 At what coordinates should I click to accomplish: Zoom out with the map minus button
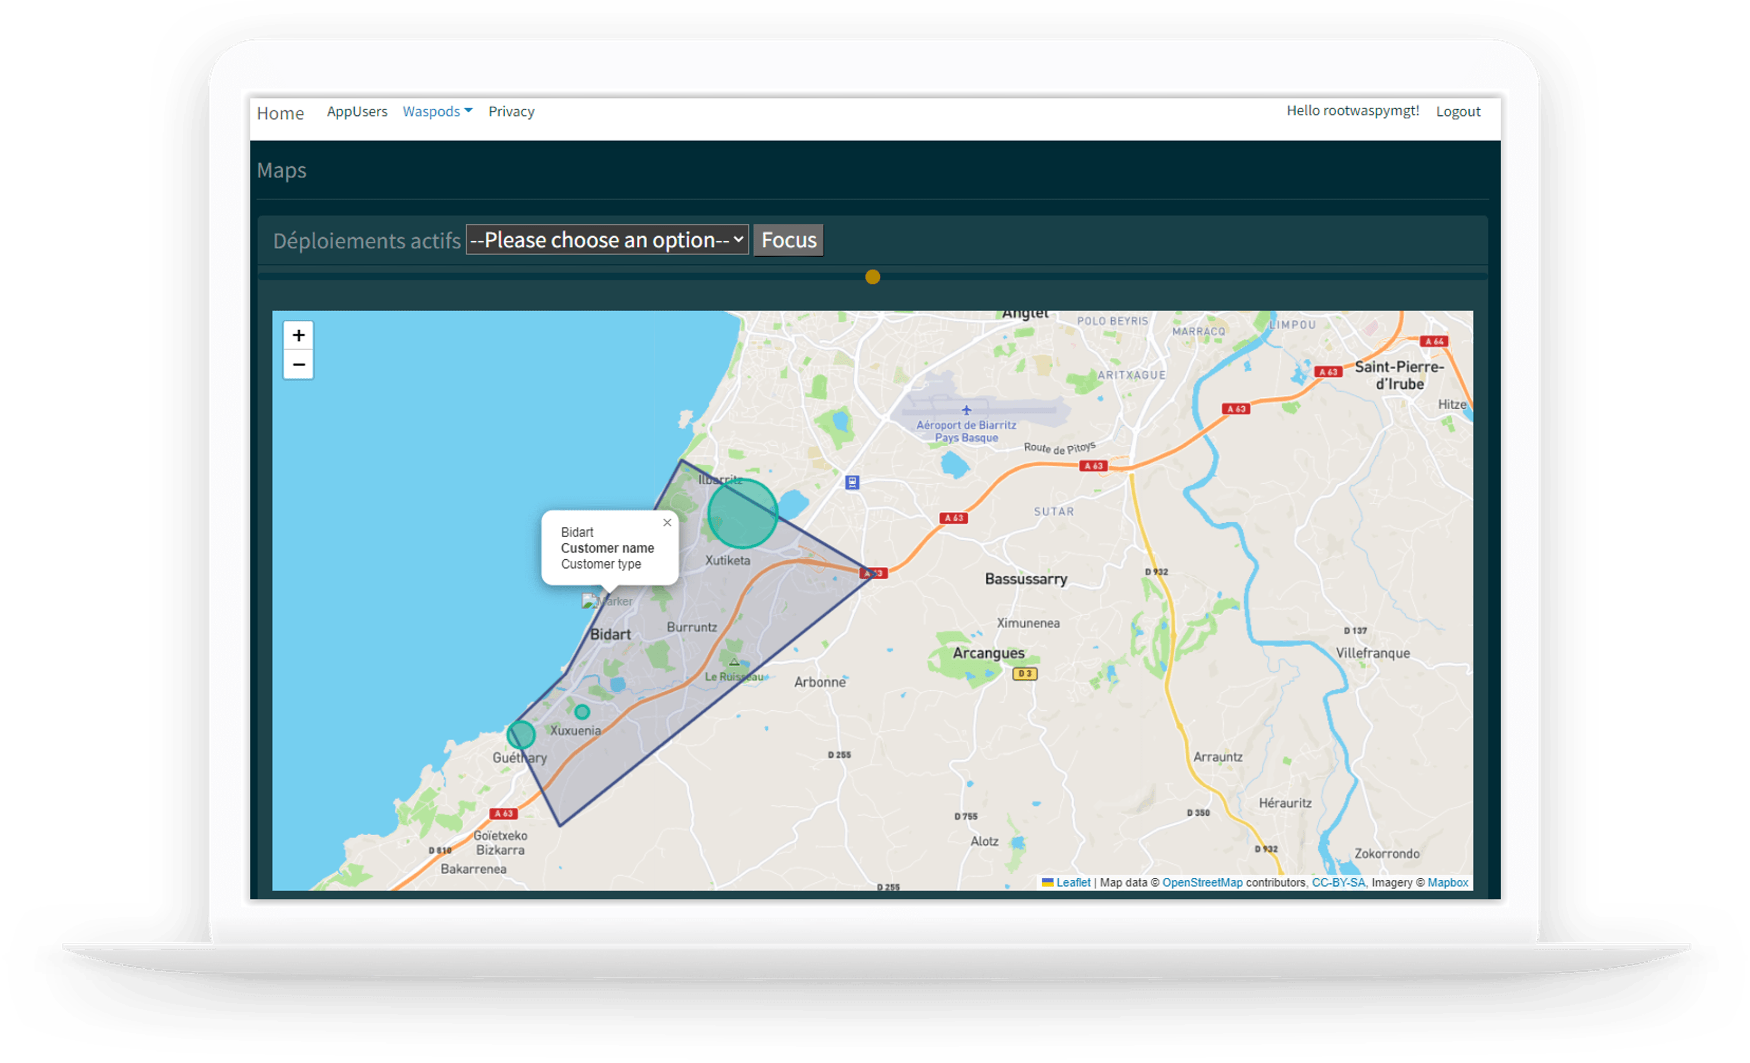[x=298, y=365]
